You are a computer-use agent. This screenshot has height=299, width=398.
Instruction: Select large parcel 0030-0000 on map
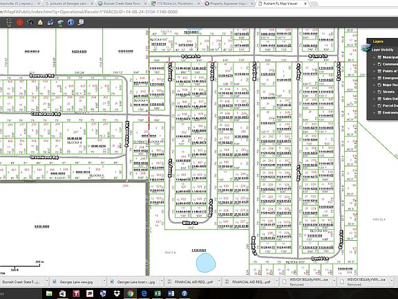tap(42, 226)
